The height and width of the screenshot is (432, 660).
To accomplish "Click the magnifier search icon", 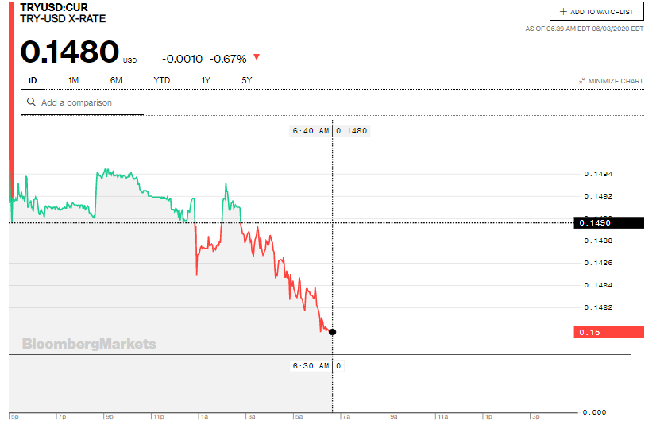I will pos(32,102).
